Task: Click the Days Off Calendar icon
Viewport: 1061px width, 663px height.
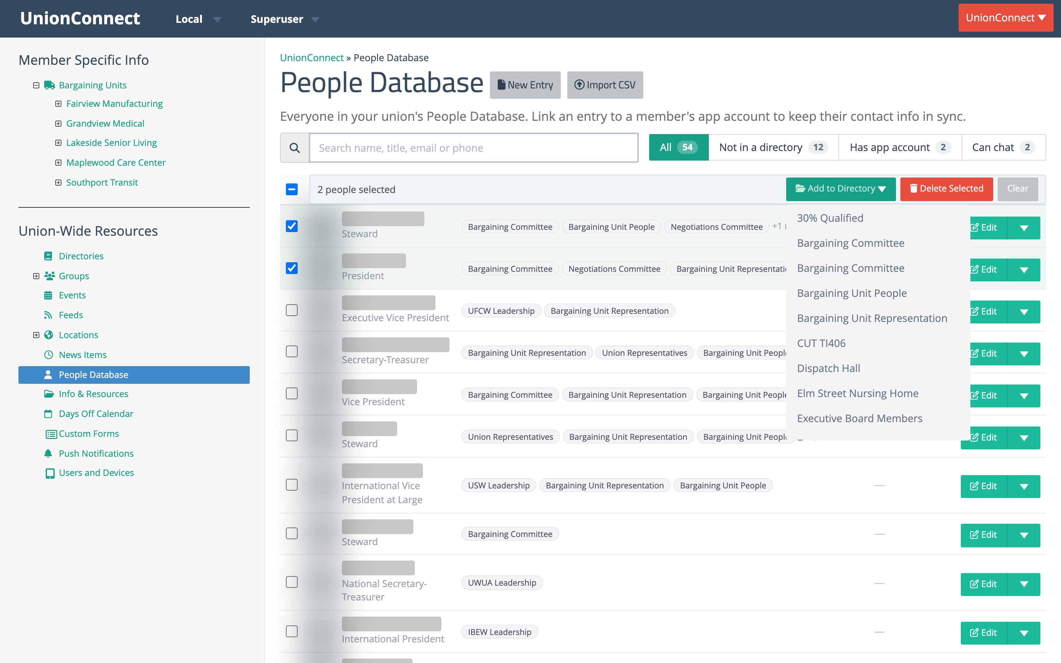Action: tap(48, 414)
